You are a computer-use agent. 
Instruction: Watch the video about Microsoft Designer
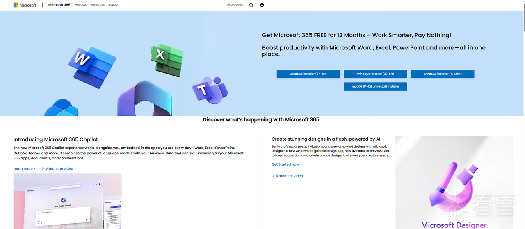tap(287, 176)
